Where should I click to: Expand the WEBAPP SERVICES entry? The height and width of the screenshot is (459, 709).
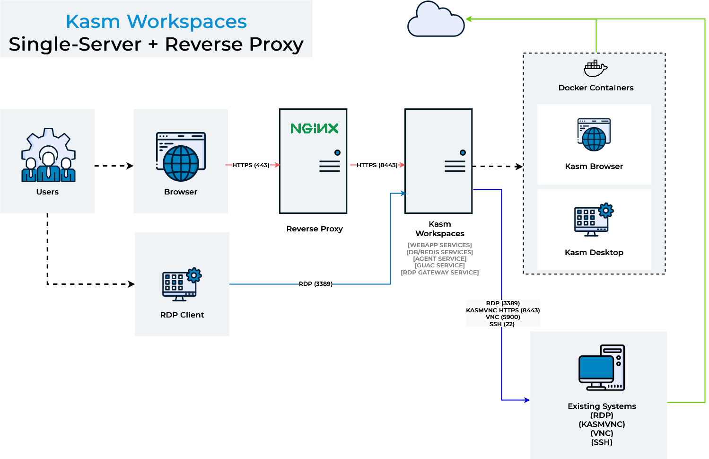click(439, 245)
